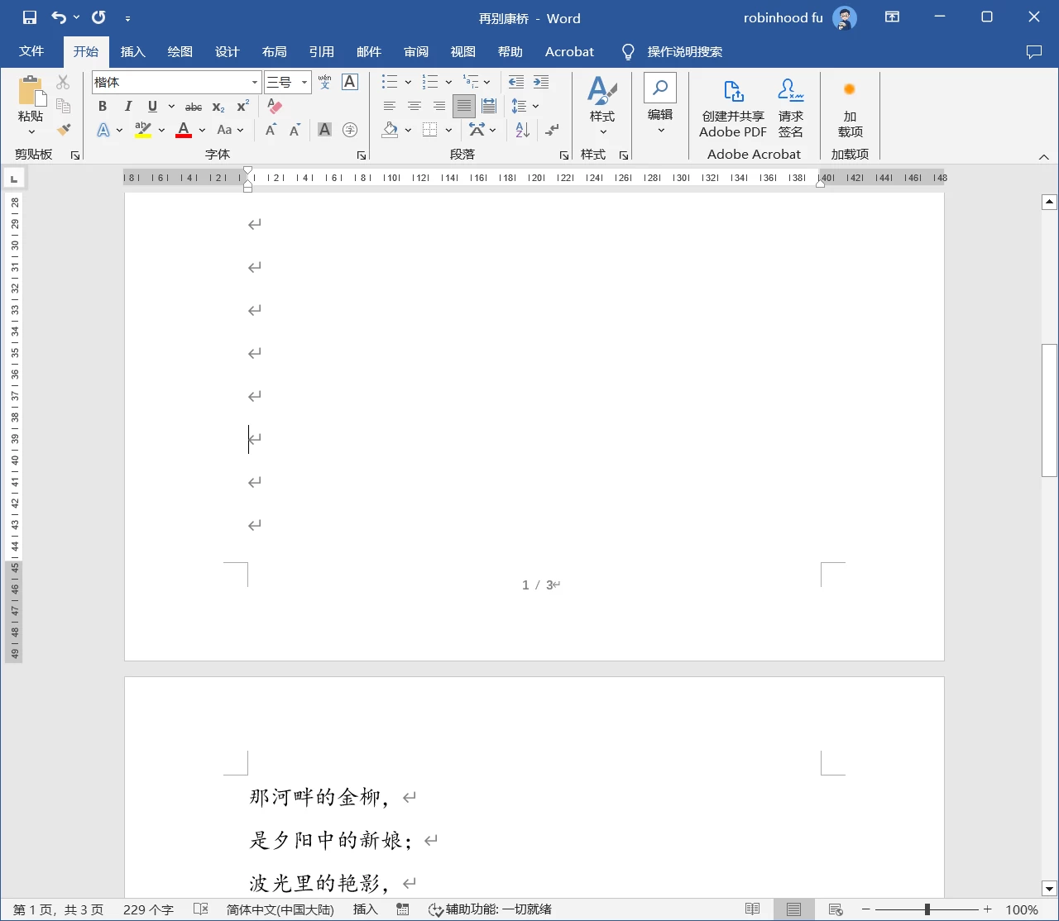Open the font size dropdown
Viewport: 1059px width, 921px height.
tap(304, 82)
